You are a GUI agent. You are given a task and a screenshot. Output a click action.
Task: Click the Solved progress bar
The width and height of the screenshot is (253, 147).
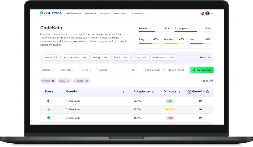(154, 32)
